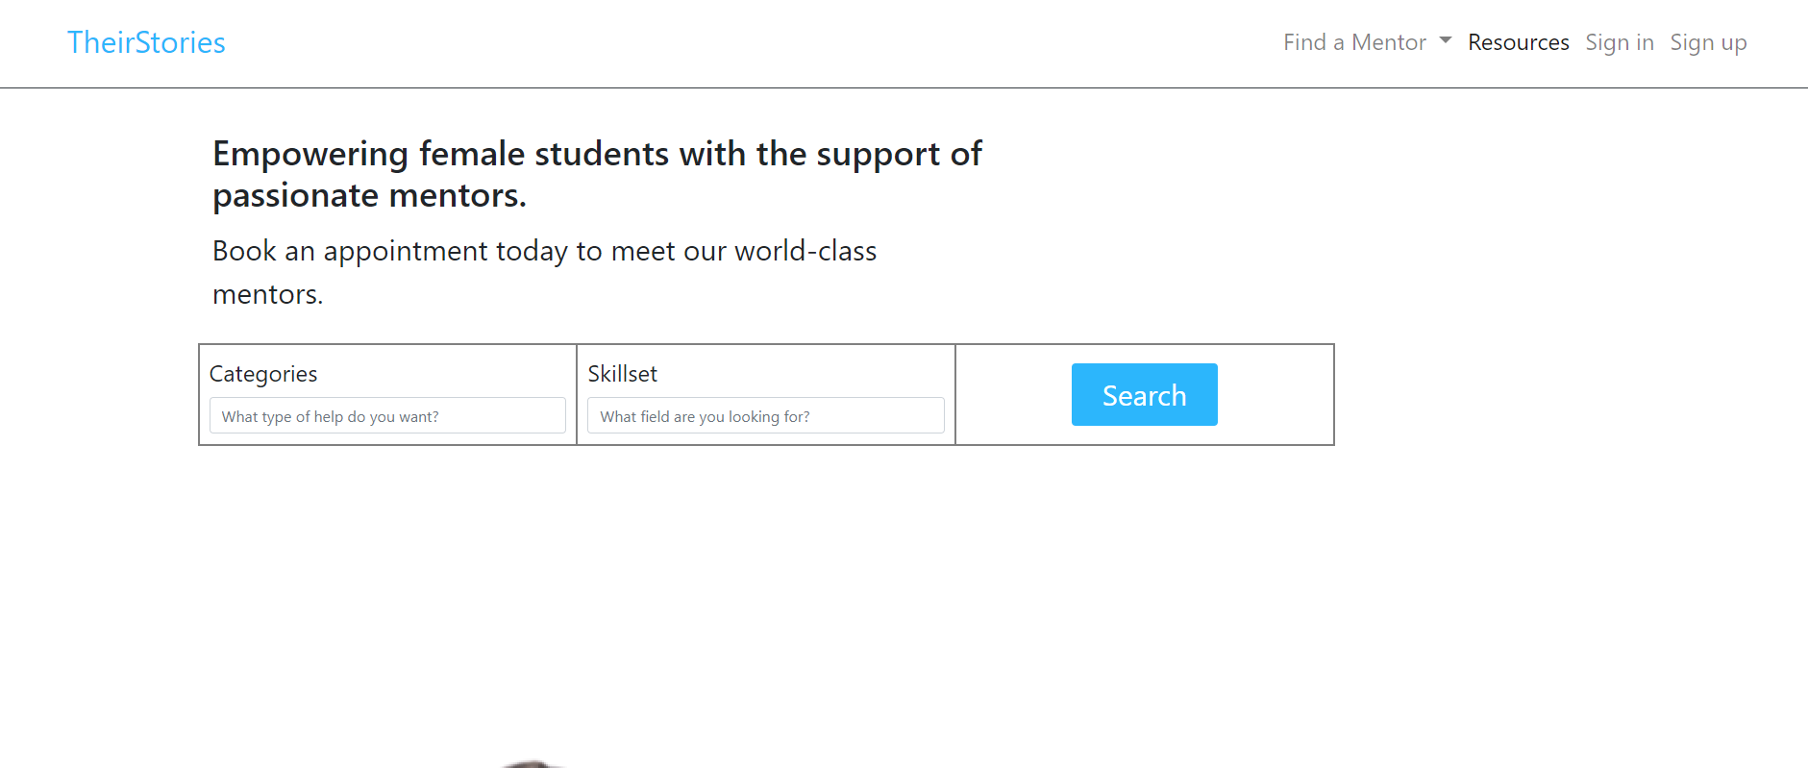Focus the Skillset field input box
This screenshot has height=768, width=1808.
click(765, 415)
